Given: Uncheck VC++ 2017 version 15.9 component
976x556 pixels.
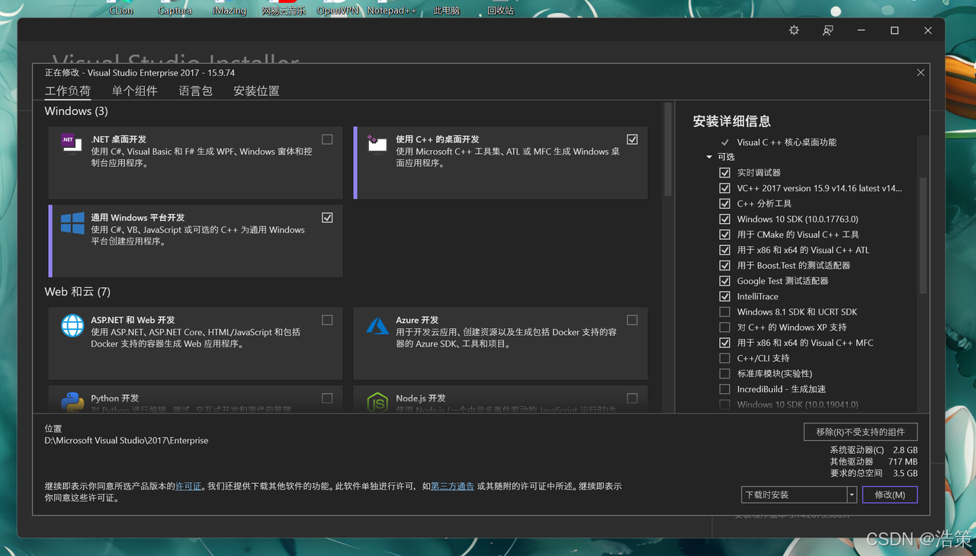Looking at the screenshot, I should click(x=724, y=188).
